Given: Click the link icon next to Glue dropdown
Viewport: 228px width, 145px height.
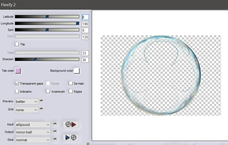Looking at the screenshot, I should [x=55, y=139].
